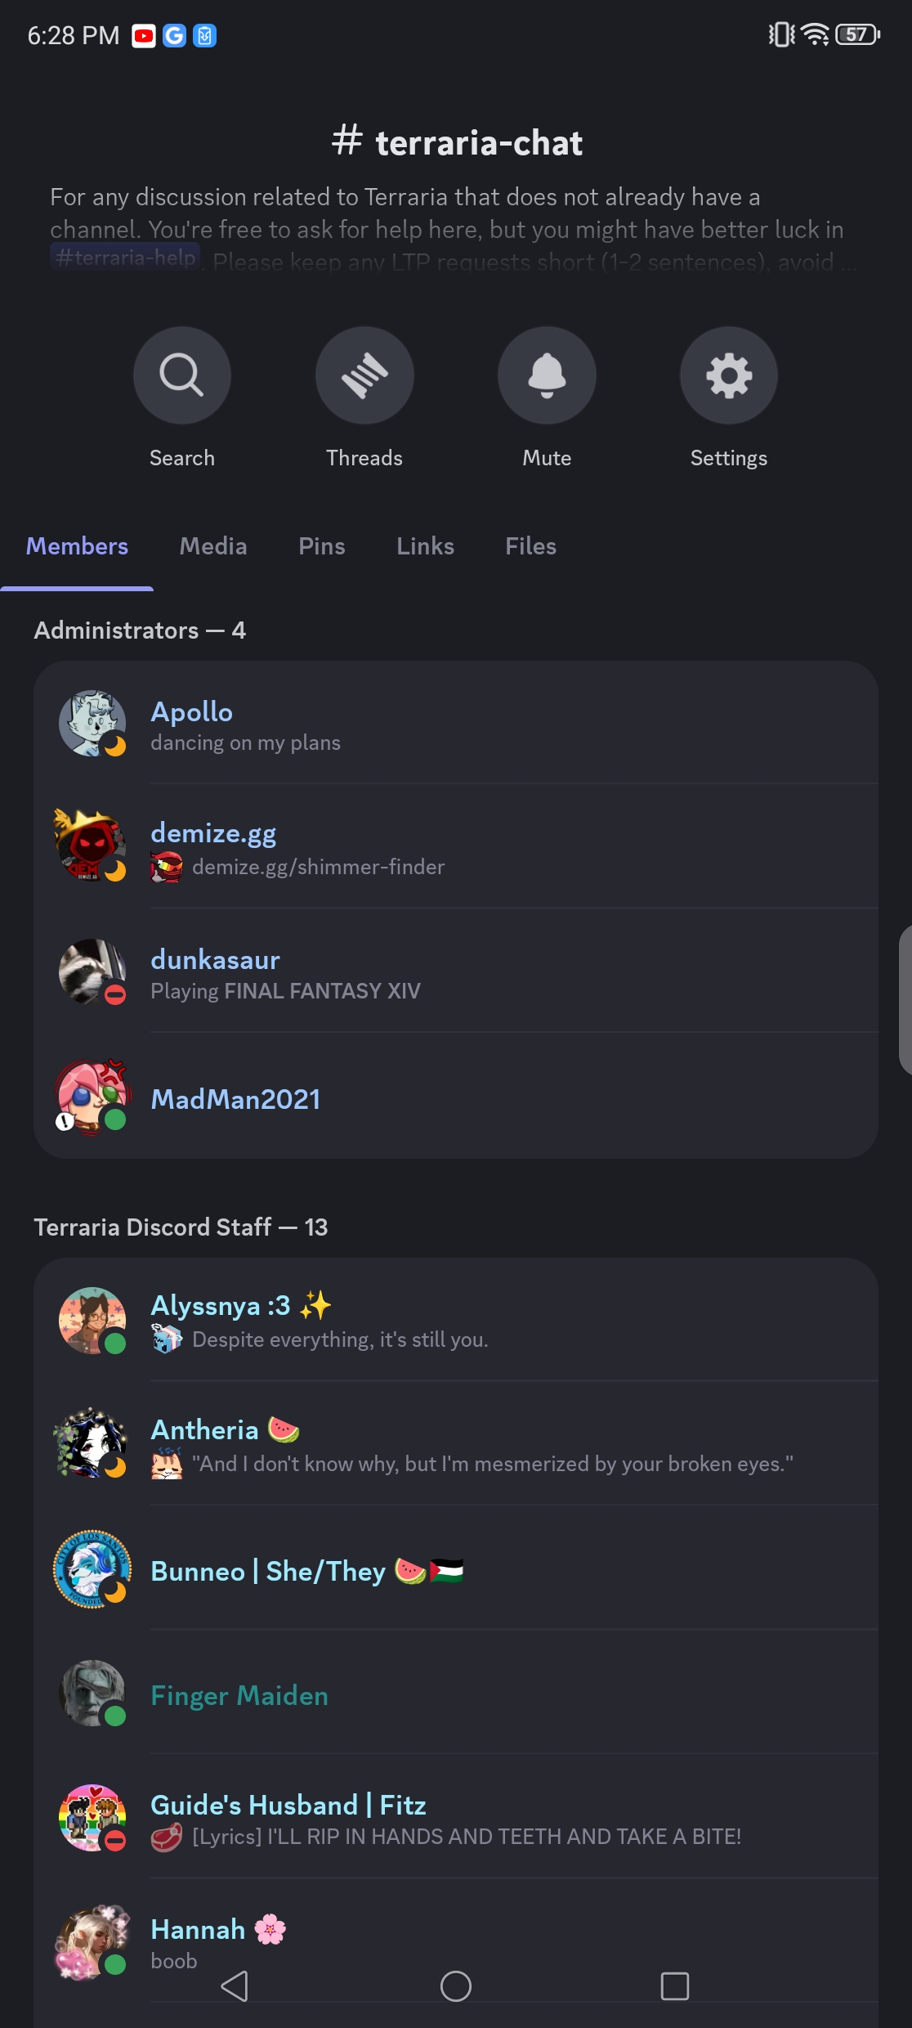The height and width of the screenshot is (2028, 912).
Task: Mute channel with the bell icon
Action: pyautogui.click(x=547, y=375)
